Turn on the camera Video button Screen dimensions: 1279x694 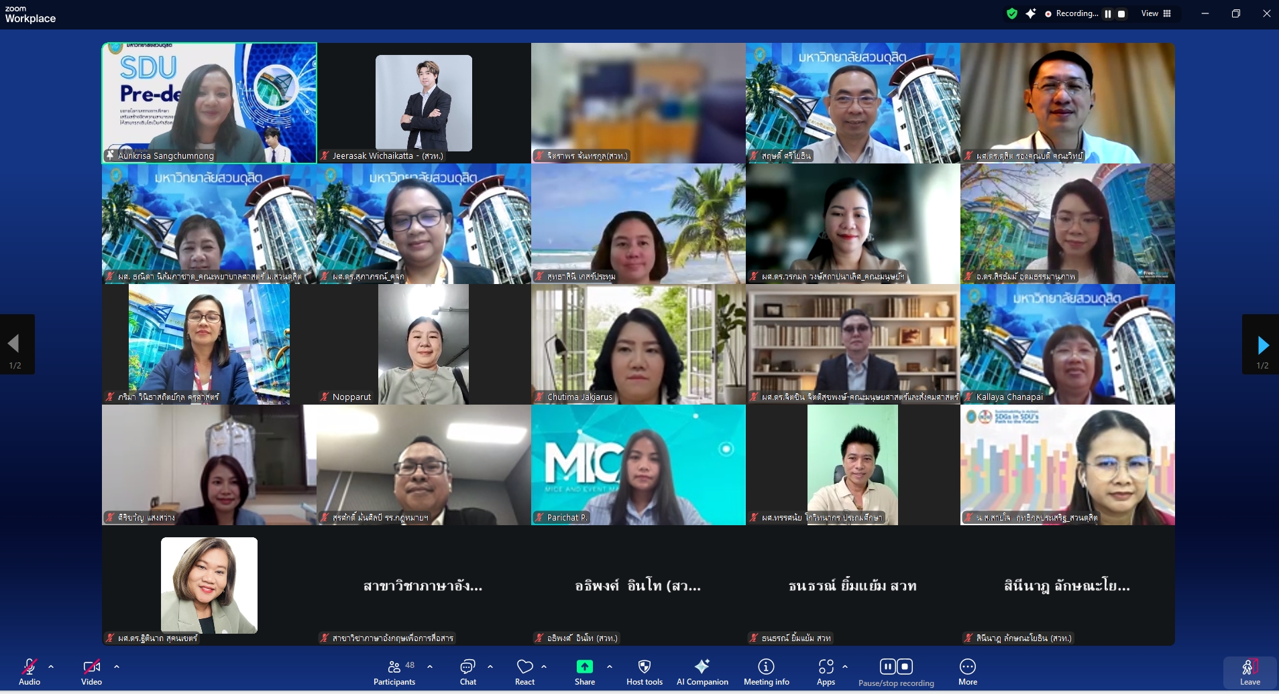[91, 672]
